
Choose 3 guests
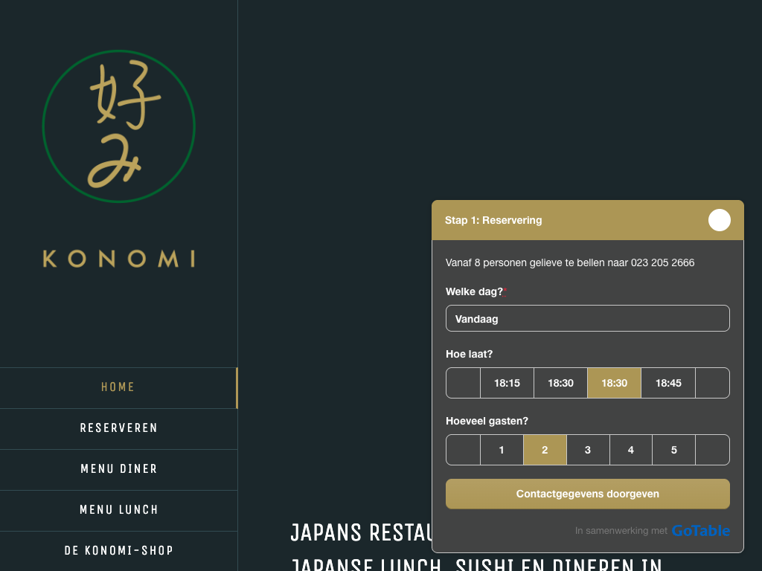click(588, 450)
